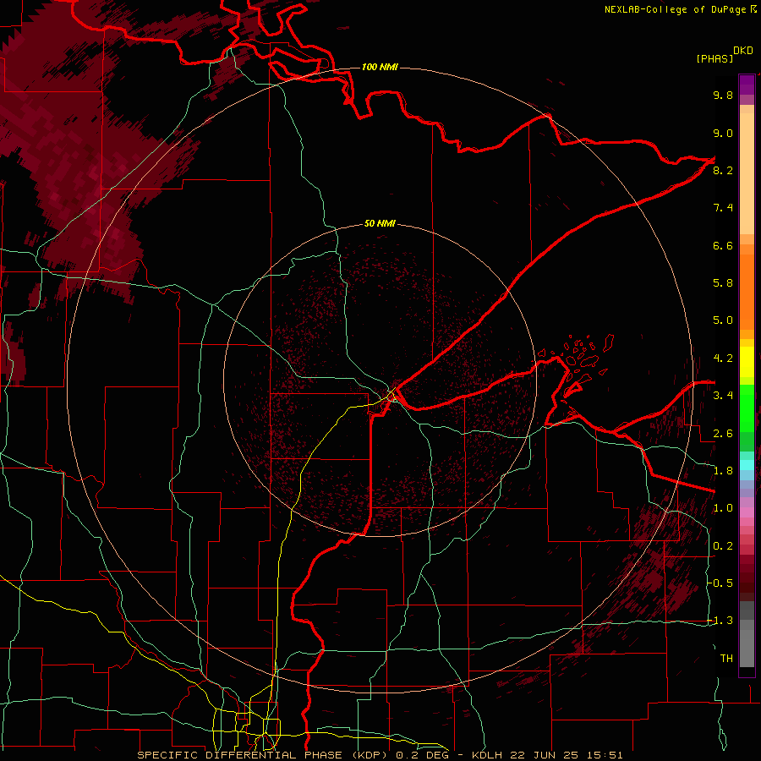Screen dimensions: 761x761
Task: Click the 0.2 value on the color scale
Action: (x=723, y=546)
